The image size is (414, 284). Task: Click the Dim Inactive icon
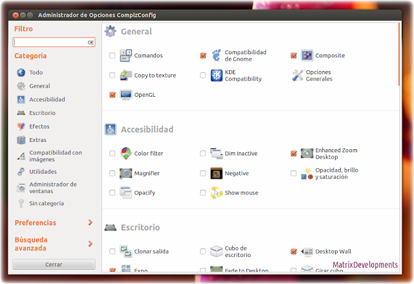coord(217,154)
